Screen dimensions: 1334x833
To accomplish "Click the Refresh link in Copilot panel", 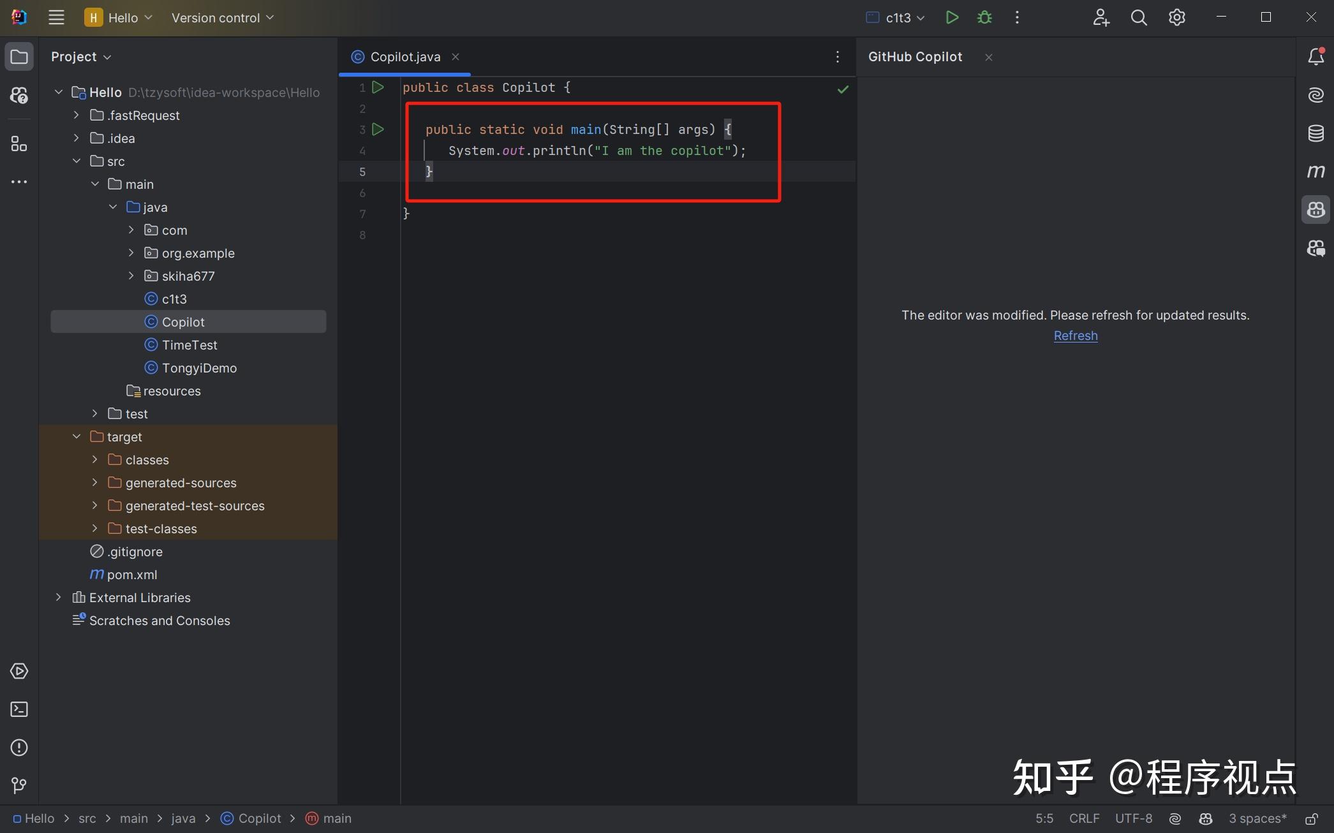I will click(x=1076, y=335).
